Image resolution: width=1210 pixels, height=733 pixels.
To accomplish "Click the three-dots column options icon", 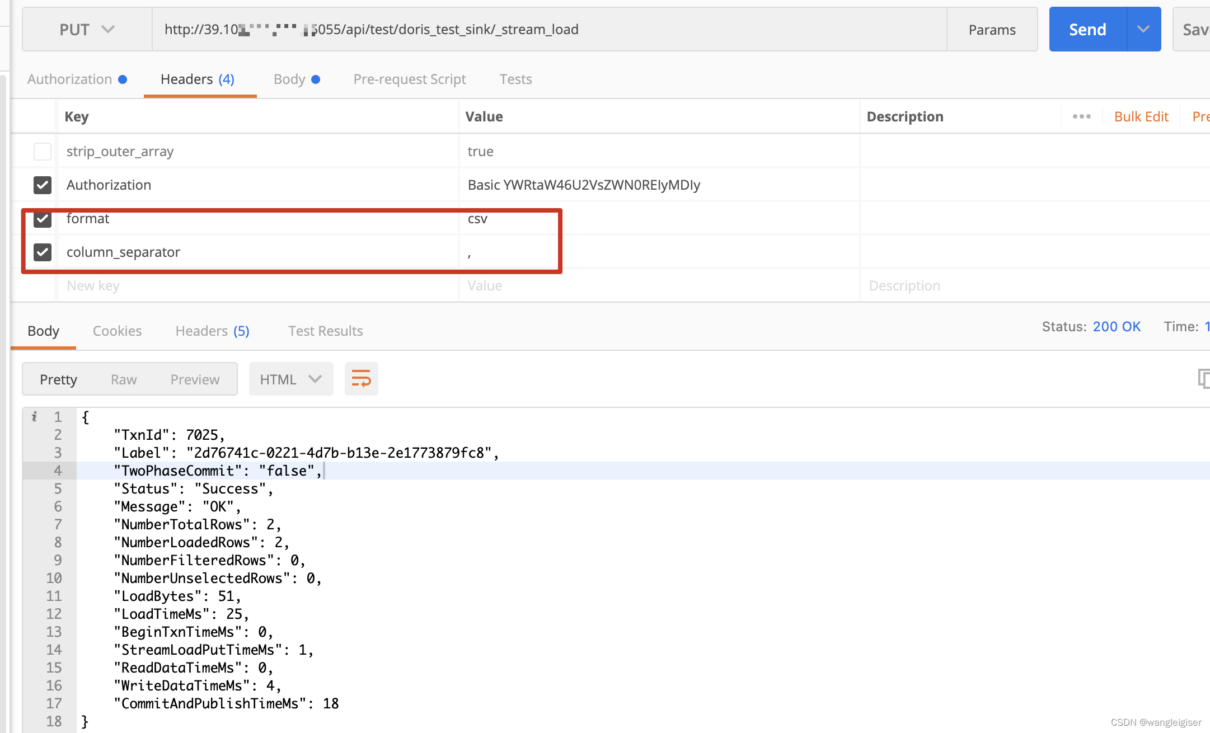I will [1081, 116].
